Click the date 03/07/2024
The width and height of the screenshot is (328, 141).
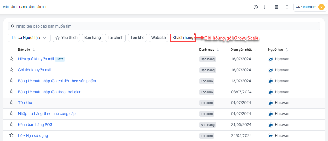click(x=241, y=92)
